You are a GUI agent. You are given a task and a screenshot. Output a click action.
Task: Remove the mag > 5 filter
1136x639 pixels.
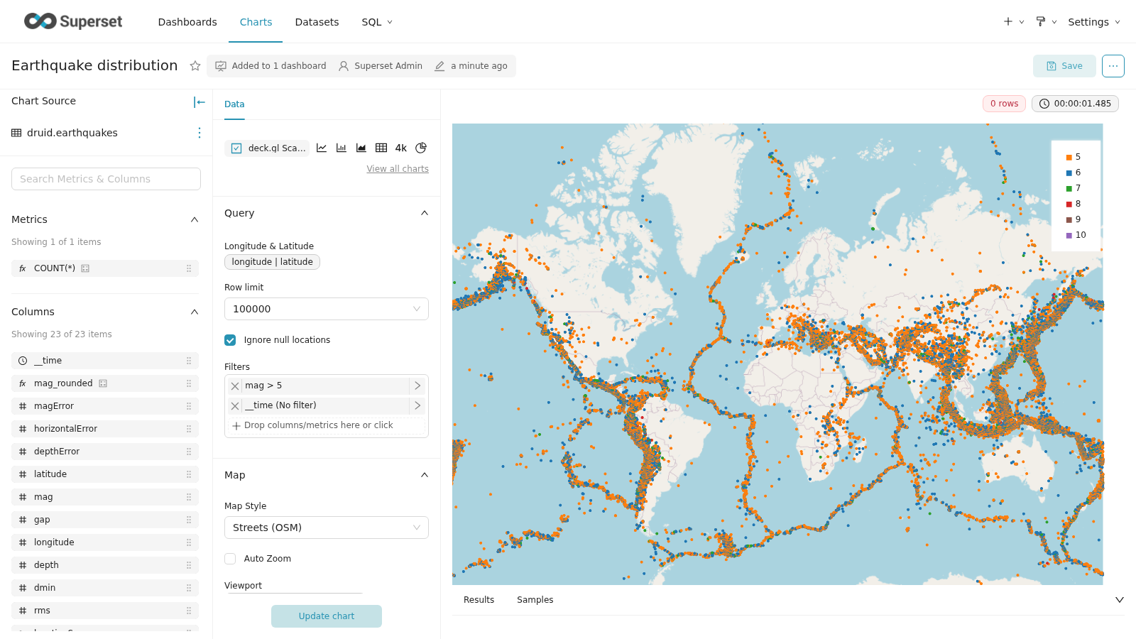(235, 386)
